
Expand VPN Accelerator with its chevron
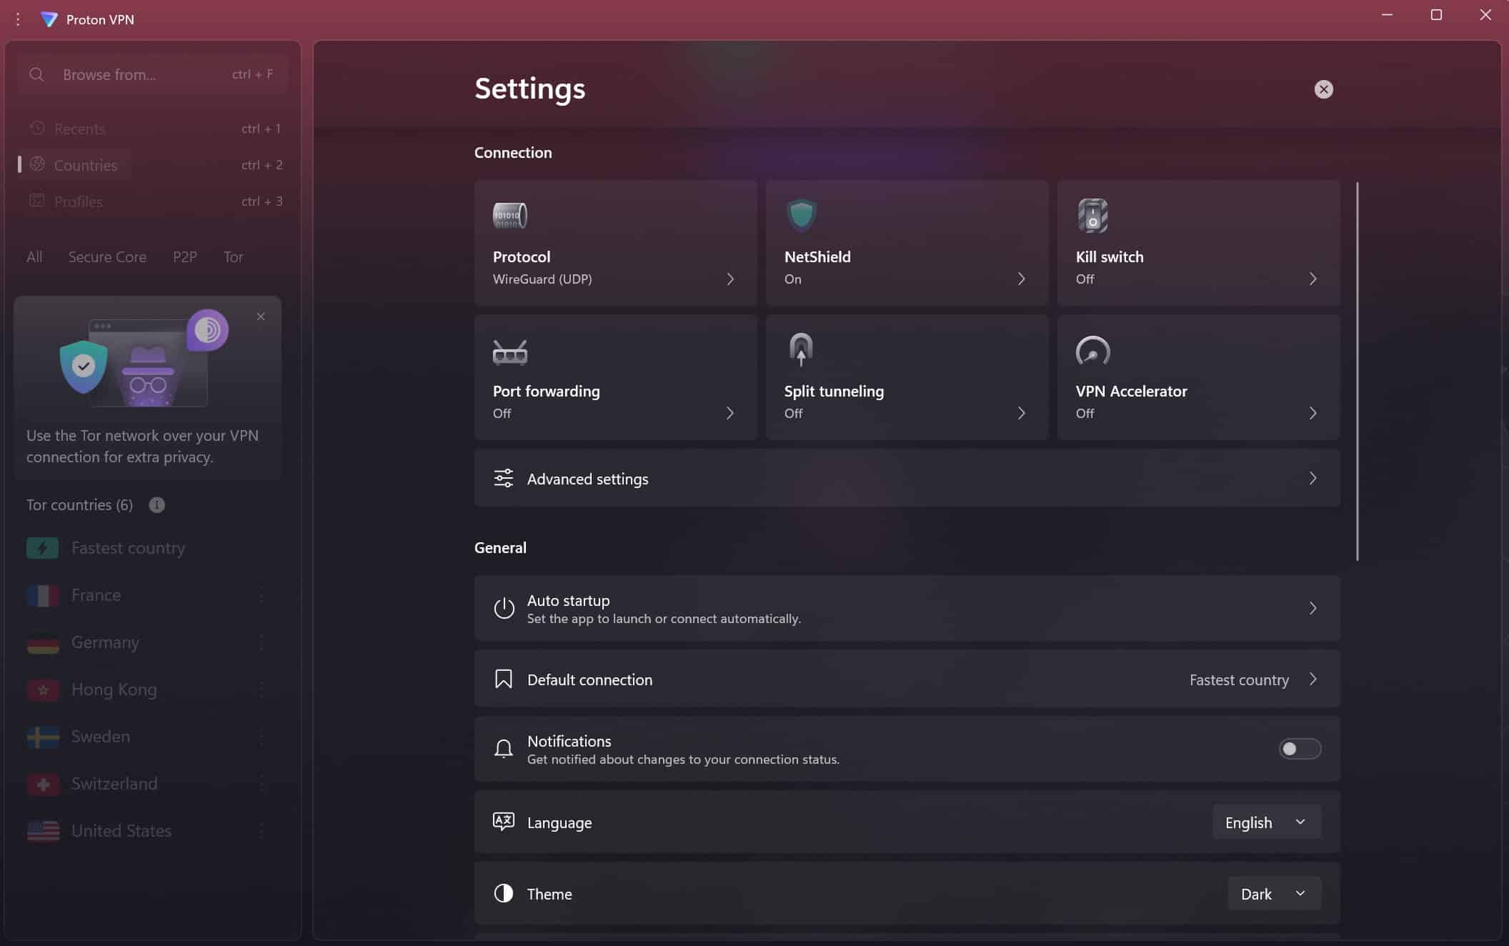tap(1313, 413)
